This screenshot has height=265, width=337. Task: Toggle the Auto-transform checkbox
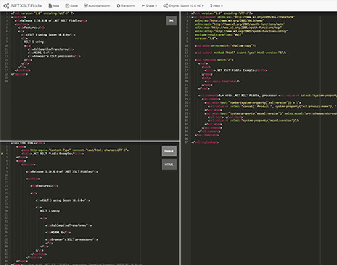(x=97, y=6)
